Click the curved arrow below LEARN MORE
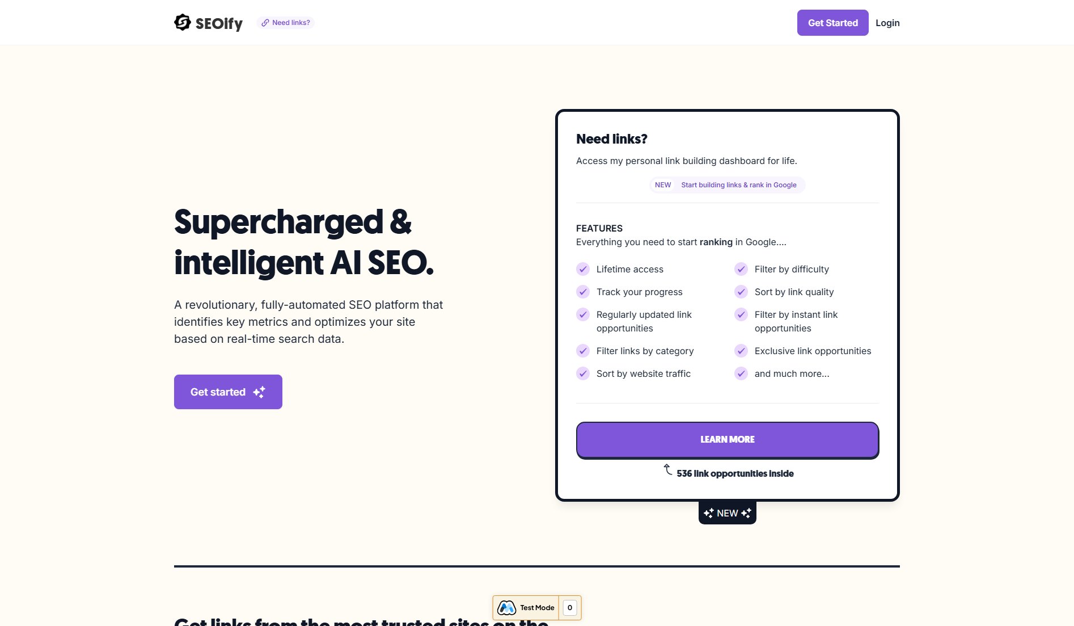Screen dimensions: 1074x626 667,469
